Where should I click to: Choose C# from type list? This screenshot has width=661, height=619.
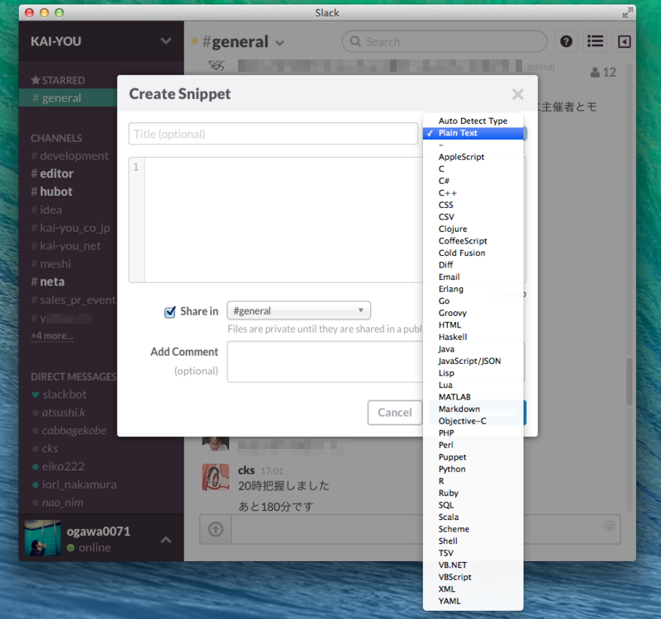point(473,181)
